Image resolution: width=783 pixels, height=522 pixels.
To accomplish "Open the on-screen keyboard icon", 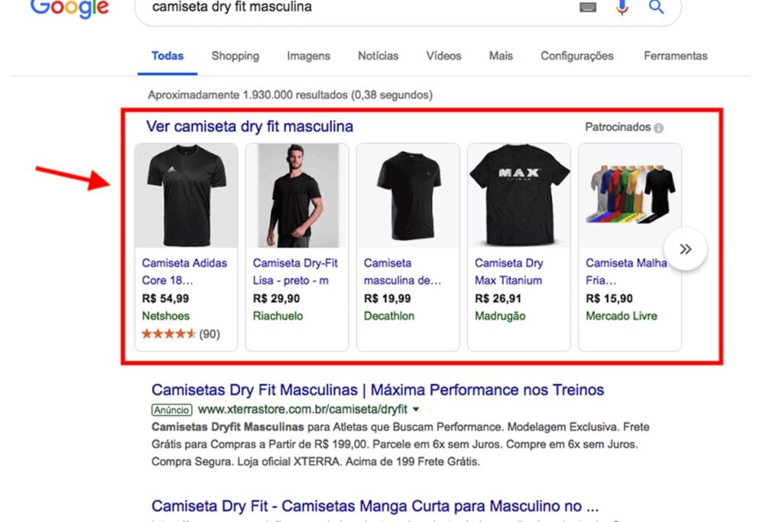I will coord(588,8).
